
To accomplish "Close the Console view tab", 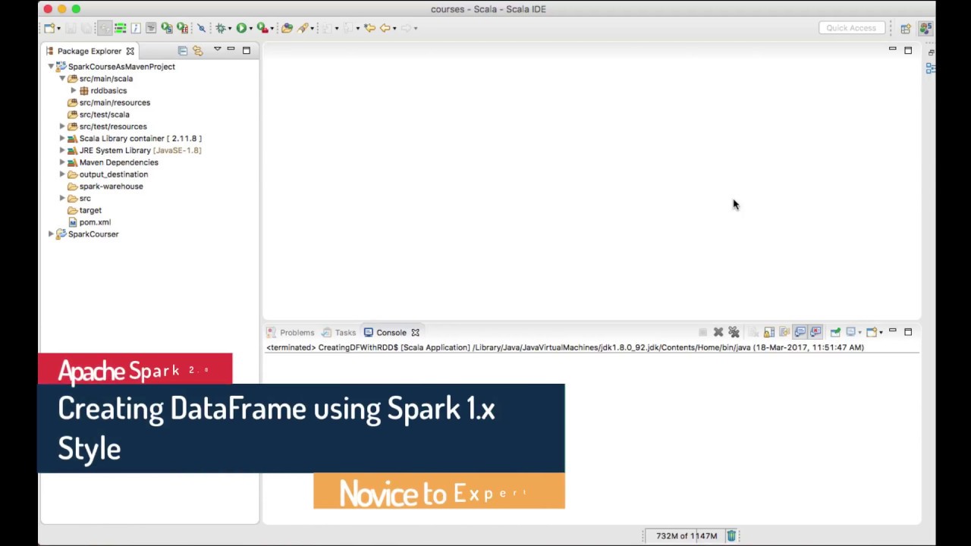I will (415, 332).
